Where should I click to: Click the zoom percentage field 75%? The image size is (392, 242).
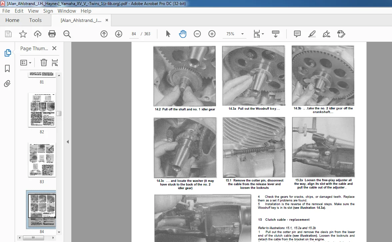tap(230, 34)
